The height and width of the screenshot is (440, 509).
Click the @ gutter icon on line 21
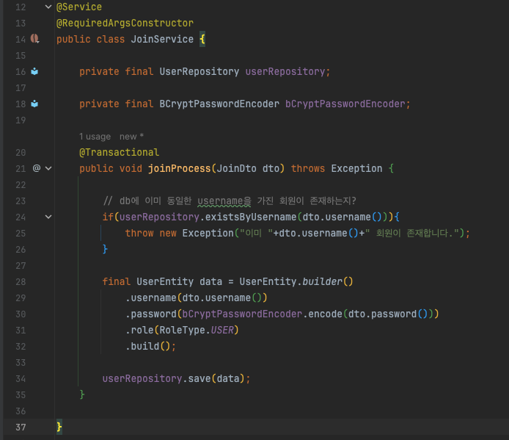pos(37,168)
